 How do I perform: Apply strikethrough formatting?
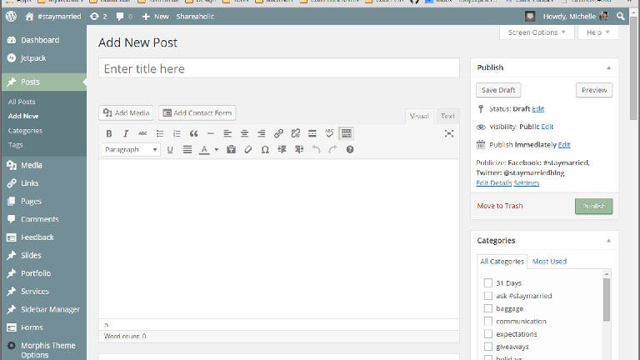(x=142, y=133)
